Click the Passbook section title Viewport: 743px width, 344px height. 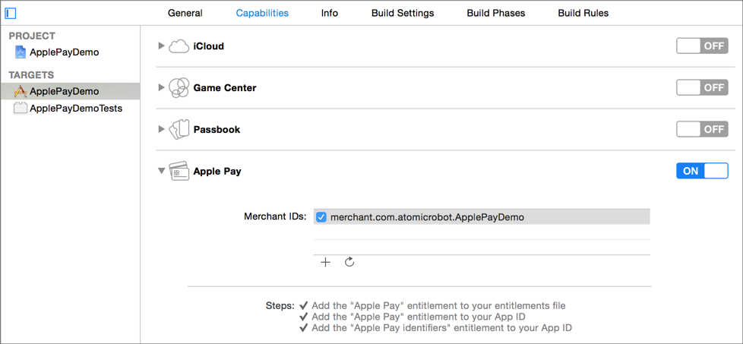217,129
